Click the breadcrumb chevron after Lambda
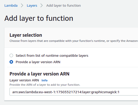Image resolution: width=138 pixels, height=105 pixels. (22, 6)
